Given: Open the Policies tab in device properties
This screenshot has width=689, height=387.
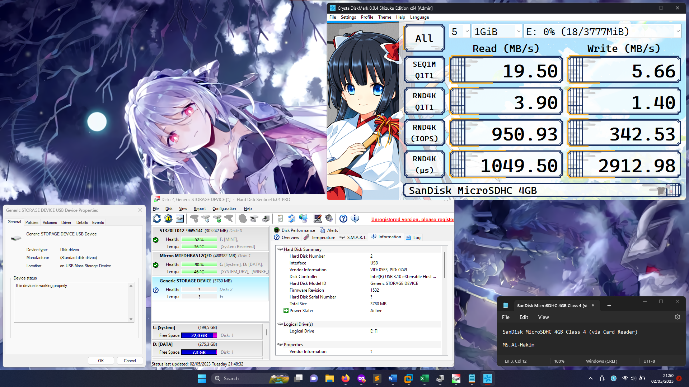Looking at the screenshot, I should 32,223.
